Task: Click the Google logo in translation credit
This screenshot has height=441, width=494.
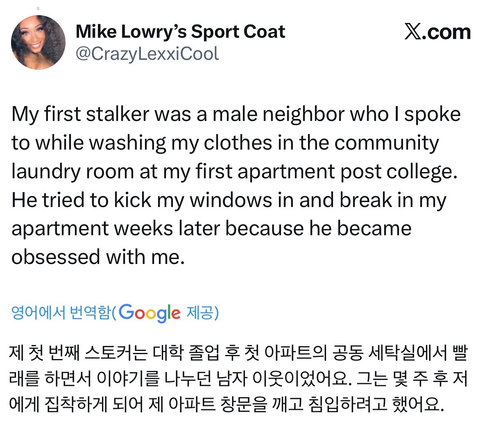Action: (149, 313)
